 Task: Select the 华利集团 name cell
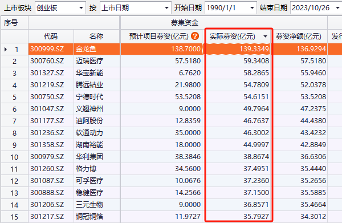click(x=97, y=157)
